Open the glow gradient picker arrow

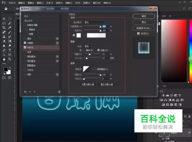tap(107, 35)
